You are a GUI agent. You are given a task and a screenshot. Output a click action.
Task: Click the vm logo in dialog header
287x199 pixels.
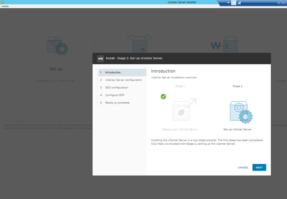click(100, 58)
